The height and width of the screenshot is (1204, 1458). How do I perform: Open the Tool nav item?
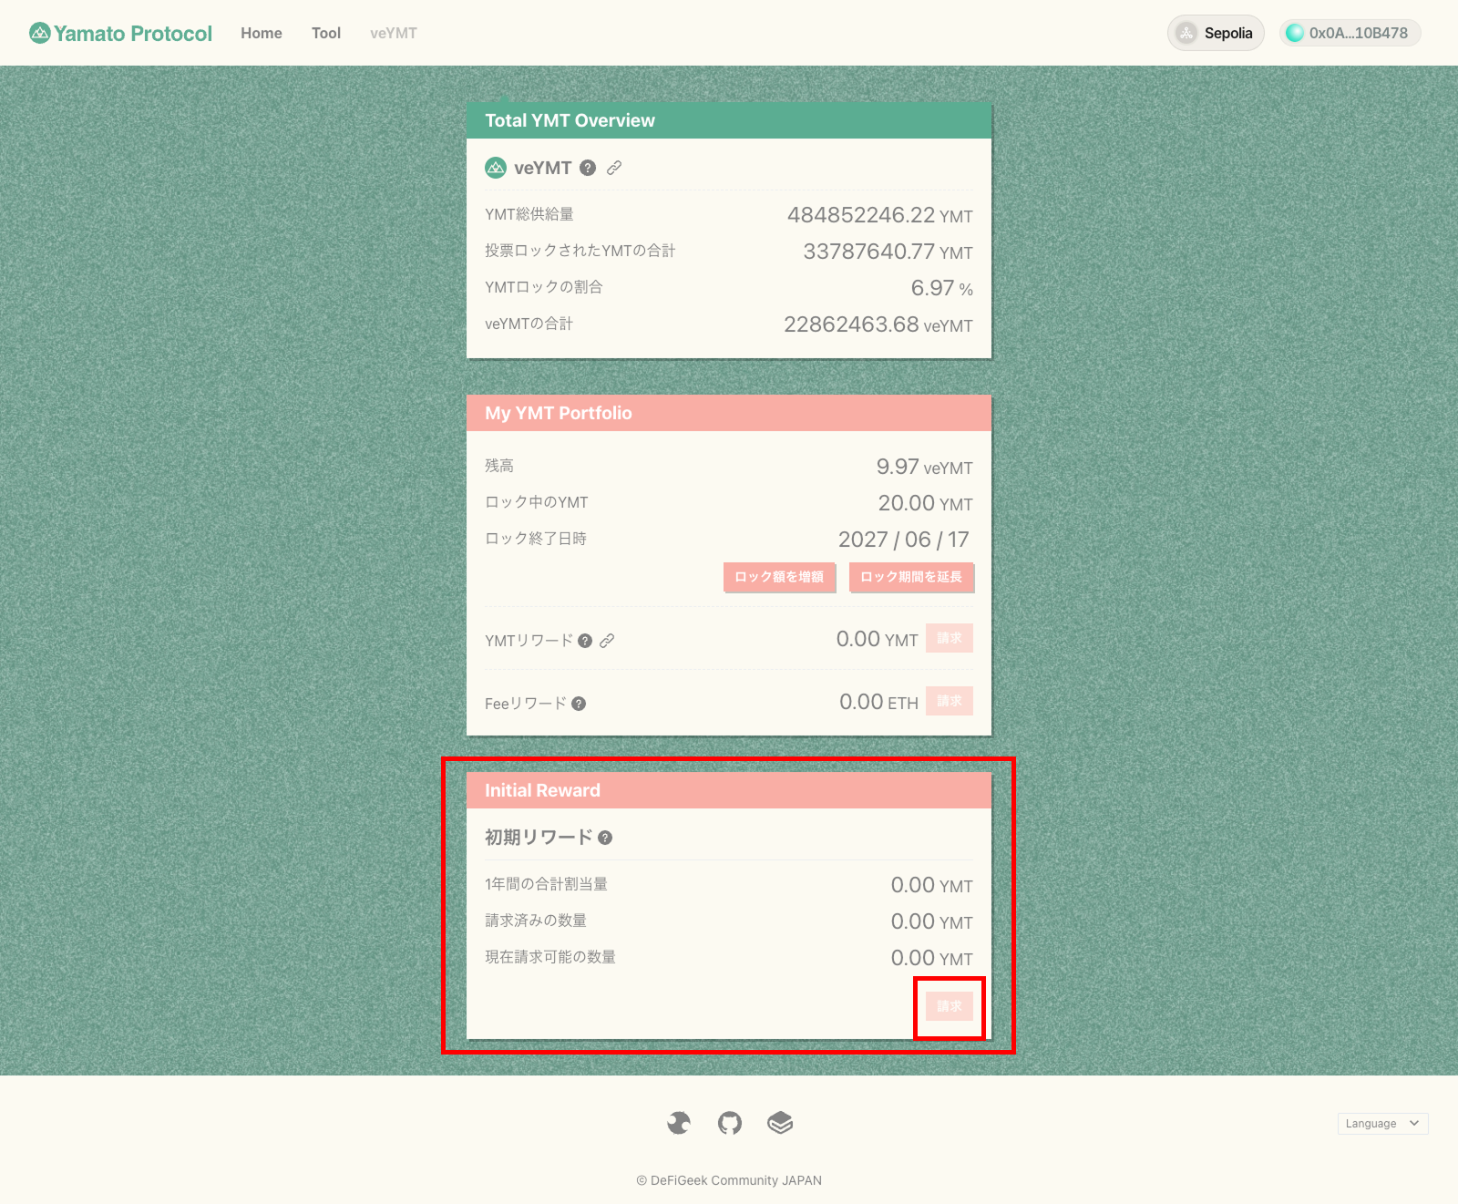tap(326, 34)
